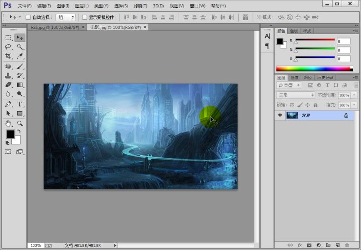Screen dimensions: 361x250
Task: Swap foreground and background colors
Action: point(19,131)
